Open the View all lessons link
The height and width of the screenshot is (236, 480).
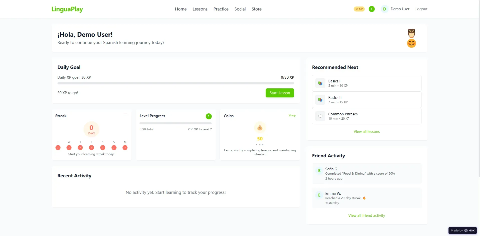pos(366,132)
